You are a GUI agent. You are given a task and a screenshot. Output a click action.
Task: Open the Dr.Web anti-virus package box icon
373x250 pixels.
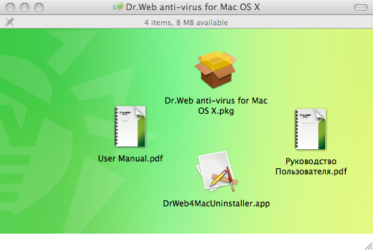click(216, 69)
